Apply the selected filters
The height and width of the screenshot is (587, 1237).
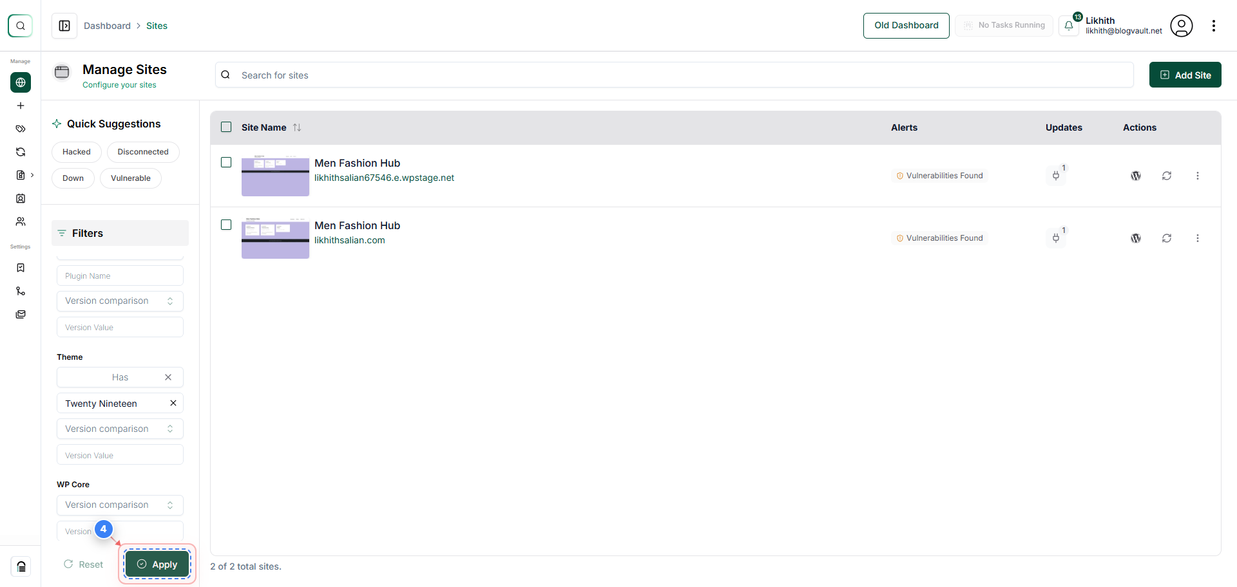point(157,564)
